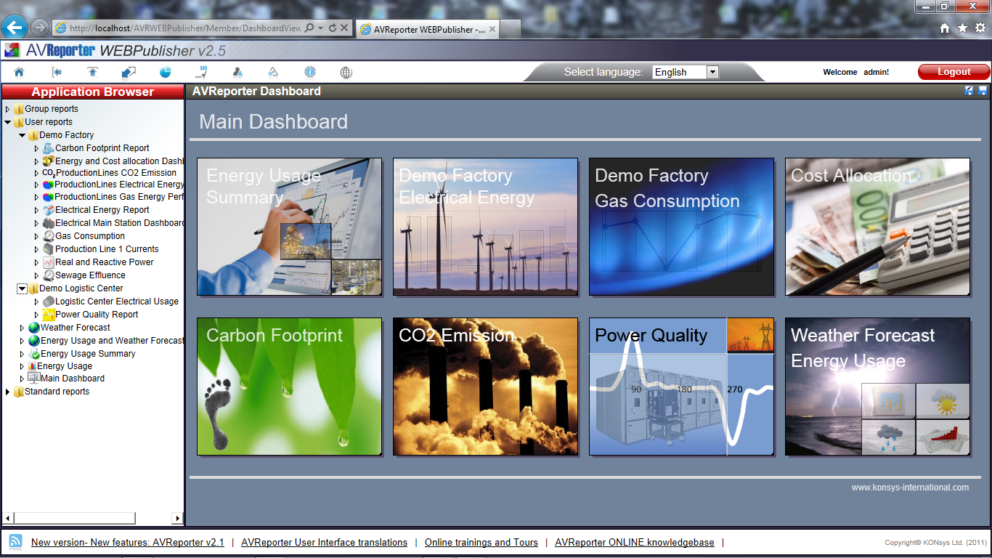Screen dimensions: 992x558
Task: Click the Power Quality Report yellow icon
Action: [48, 315]
